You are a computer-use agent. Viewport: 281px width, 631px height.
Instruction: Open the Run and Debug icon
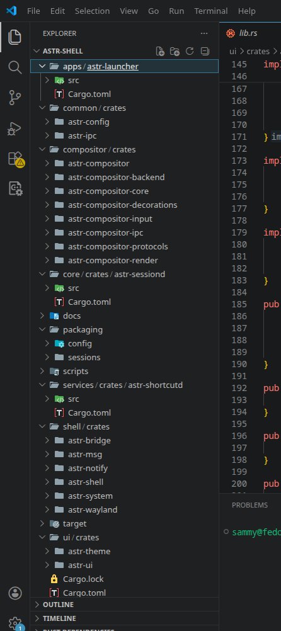pos(15,128)
